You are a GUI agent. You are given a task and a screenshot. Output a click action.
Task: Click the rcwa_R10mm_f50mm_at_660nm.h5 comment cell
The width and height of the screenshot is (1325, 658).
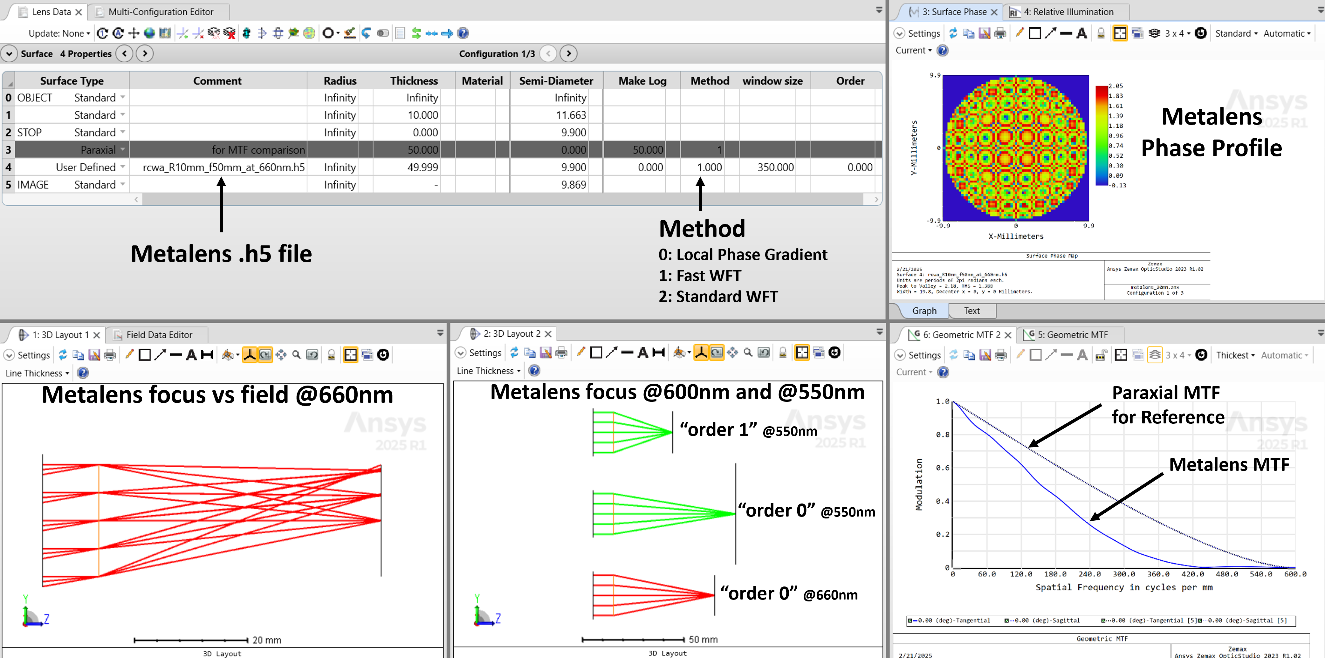[x=218, y=167]
